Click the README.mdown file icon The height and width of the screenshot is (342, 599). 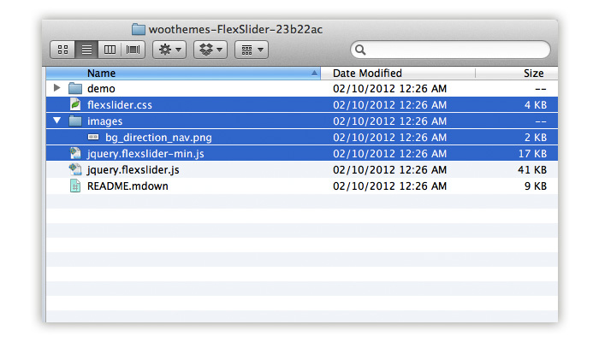(x=75, y=186)
